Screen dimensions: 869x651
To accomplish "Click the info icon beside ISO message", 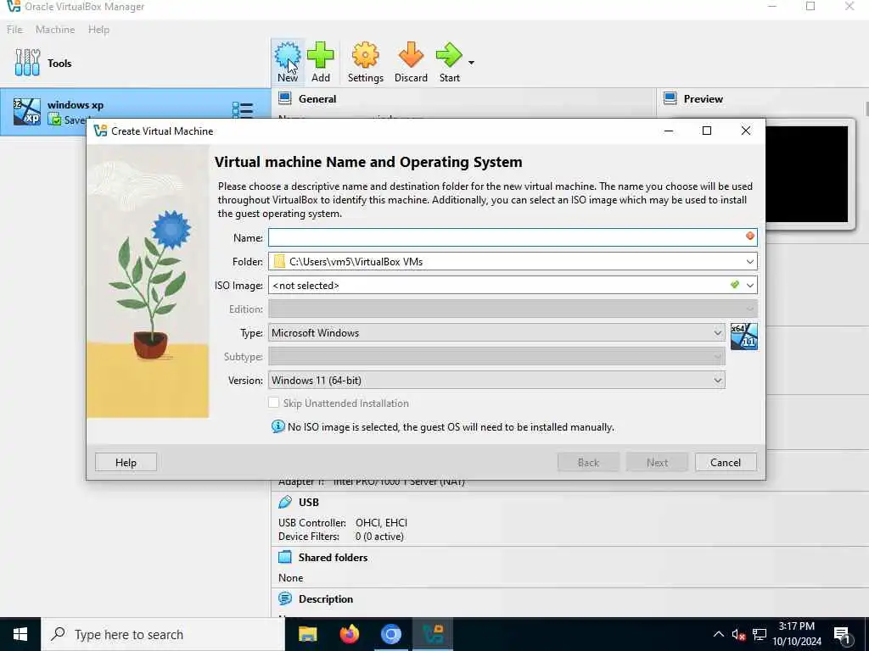I will click(278, 427).
